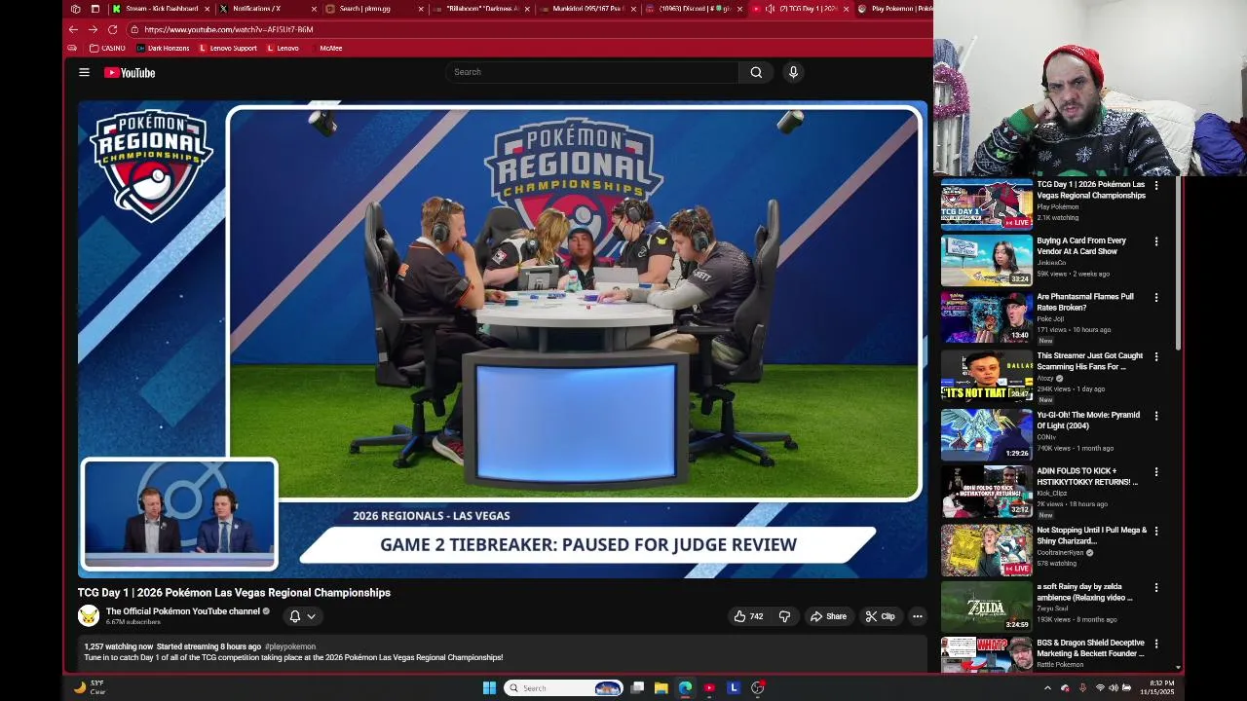
Task: Click the YouTube search magnifier button
Action: tap(756, 72)
